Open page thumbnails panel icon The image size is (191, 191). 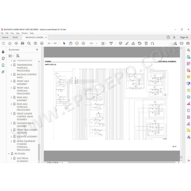tap(3, 58)
